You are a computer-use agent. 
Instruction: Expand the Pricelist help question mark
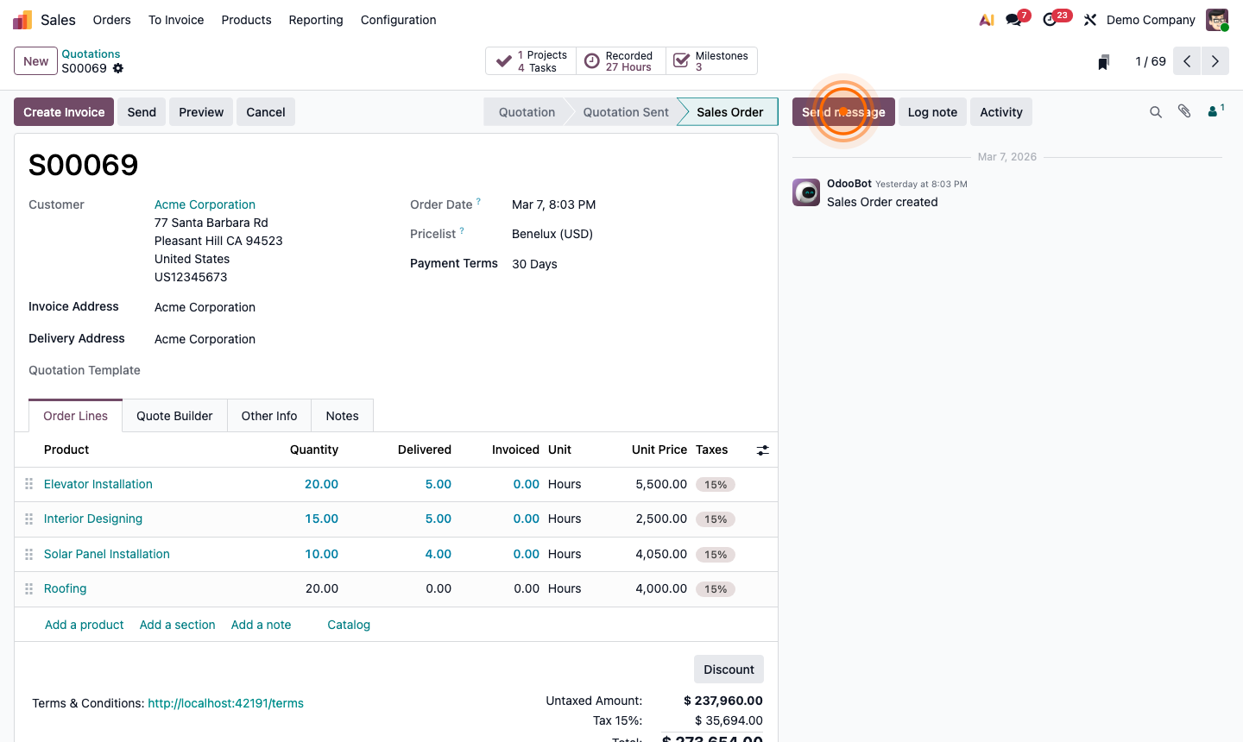(461, 229)
